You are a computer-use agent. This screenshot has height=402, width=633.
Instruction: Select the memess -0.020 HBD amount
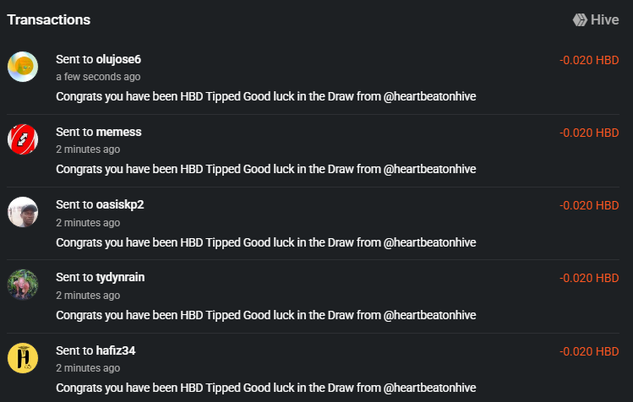click(589, 133)
